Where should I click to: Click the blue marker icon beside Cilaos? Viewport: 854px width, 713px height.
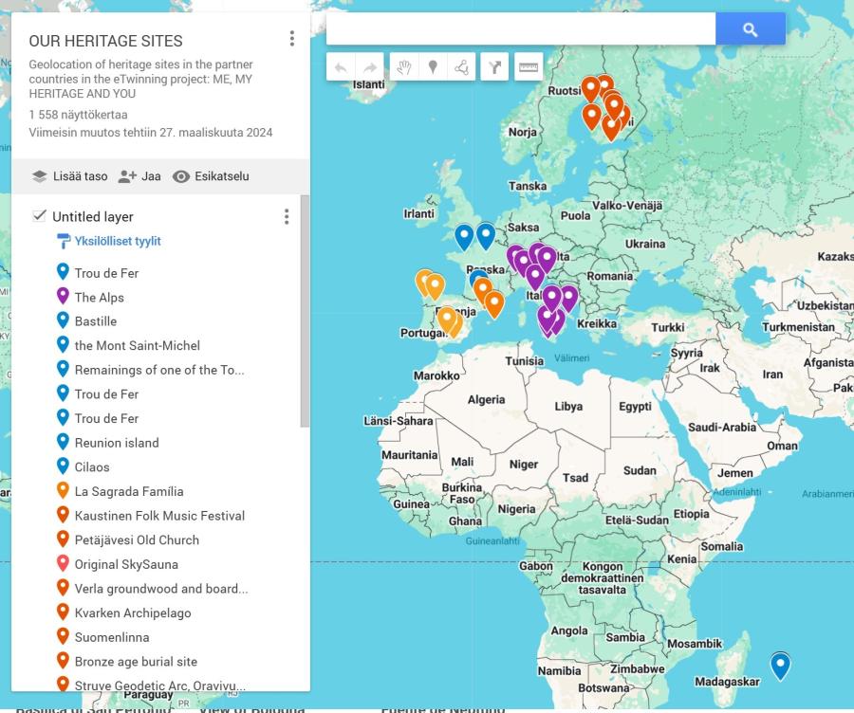pyautogui.click(x=63, y=466)
